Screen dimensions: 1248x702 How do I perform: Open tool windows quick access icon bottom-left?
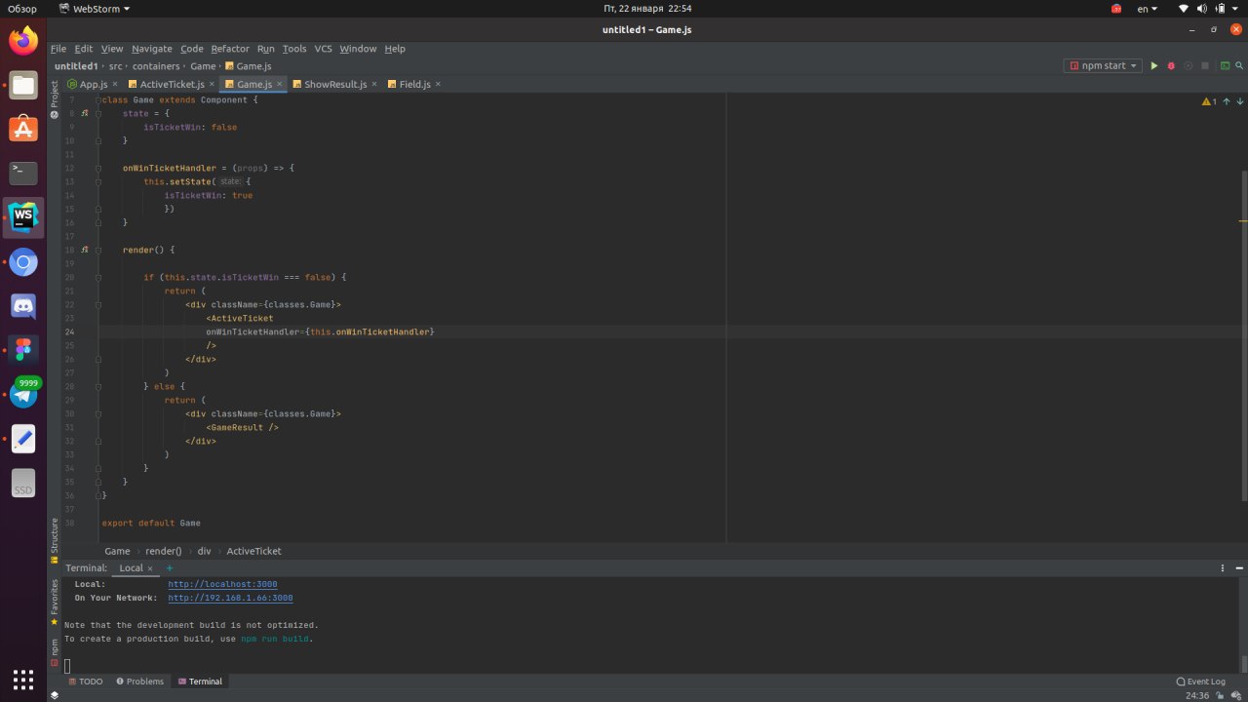tap(55, 695)
